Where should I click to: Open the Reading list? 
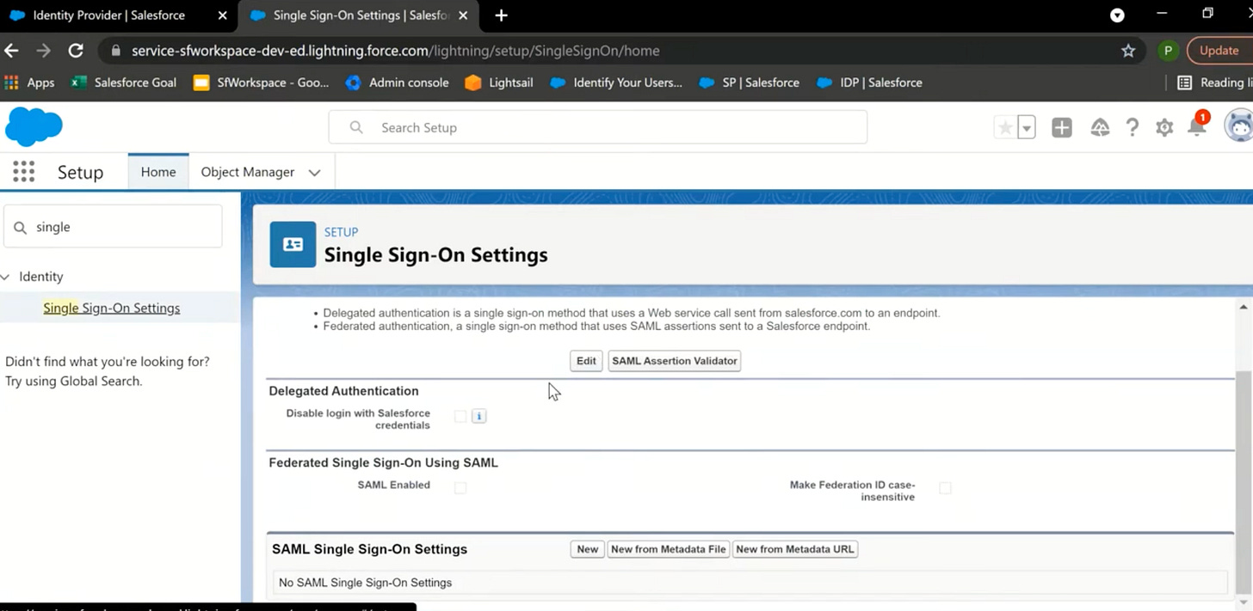(x=1214, y=82)
